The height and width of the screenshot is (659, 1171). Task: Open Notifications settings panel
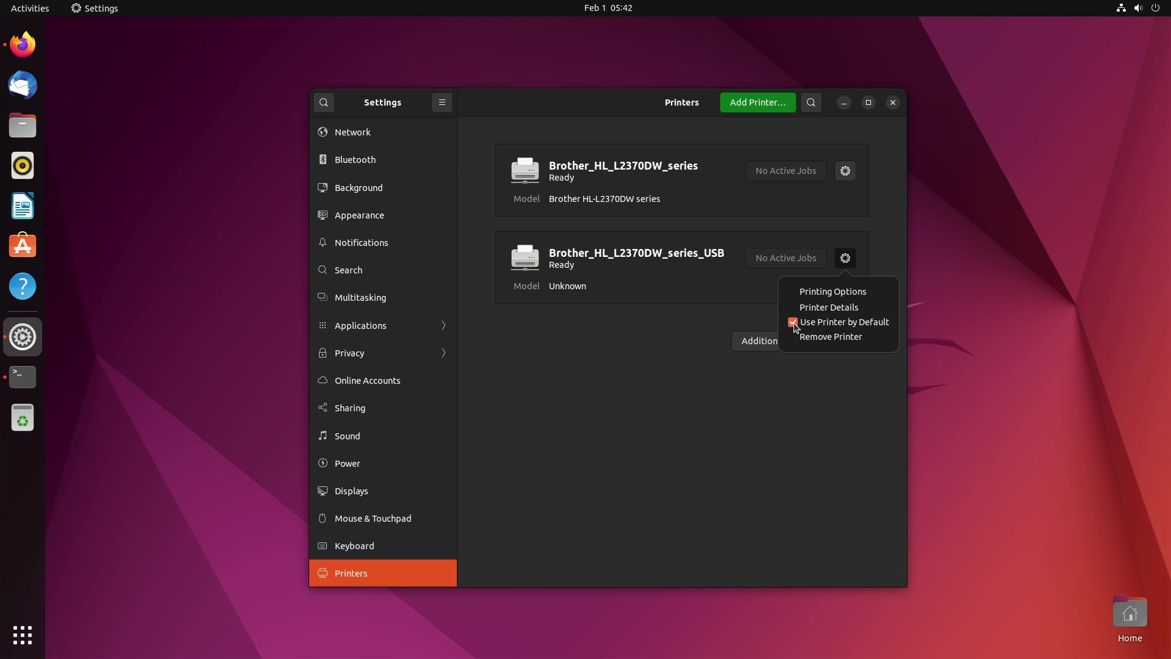click(383, 243)
